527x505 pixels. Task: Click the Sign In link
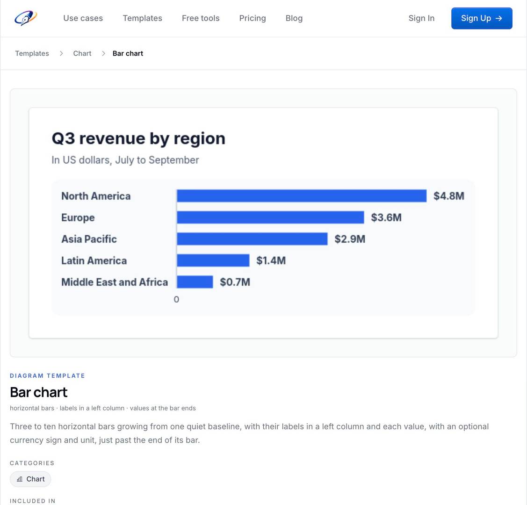click(x=421, y=18)
